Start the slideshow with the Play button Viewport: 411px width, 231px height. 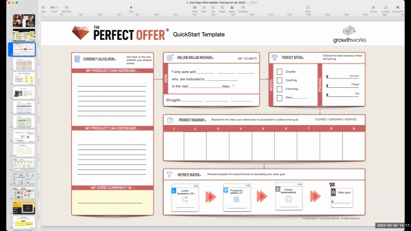[131, 8]
